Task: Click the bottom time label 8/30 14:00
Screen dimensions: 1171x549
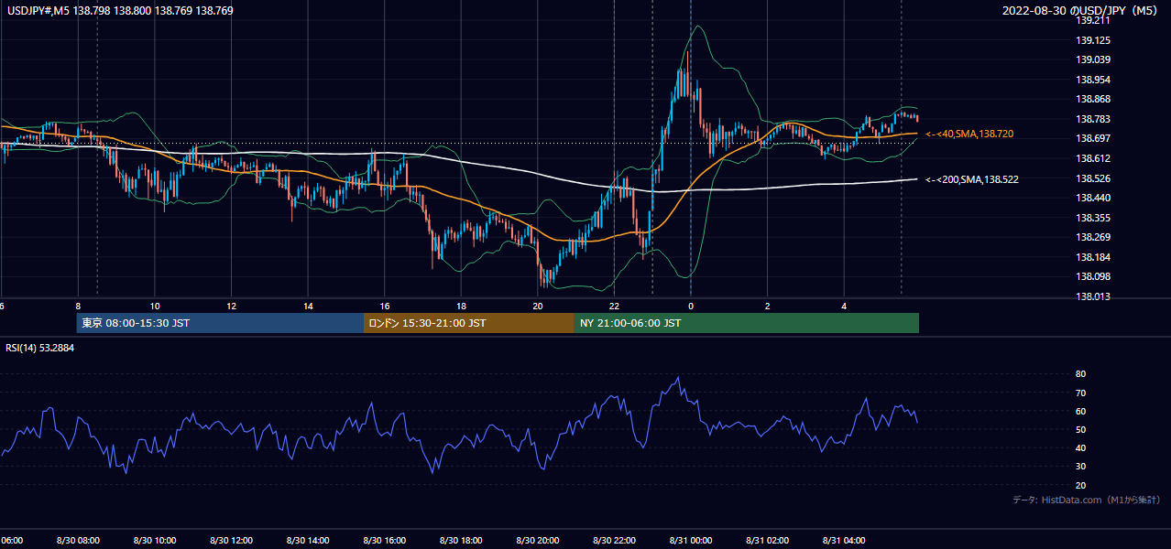Action: point(308,541)
